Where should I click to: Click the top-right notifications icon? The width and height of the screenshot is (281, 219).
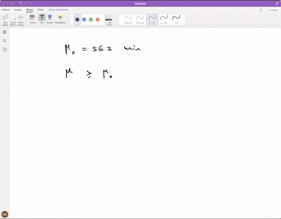[277, 4]
